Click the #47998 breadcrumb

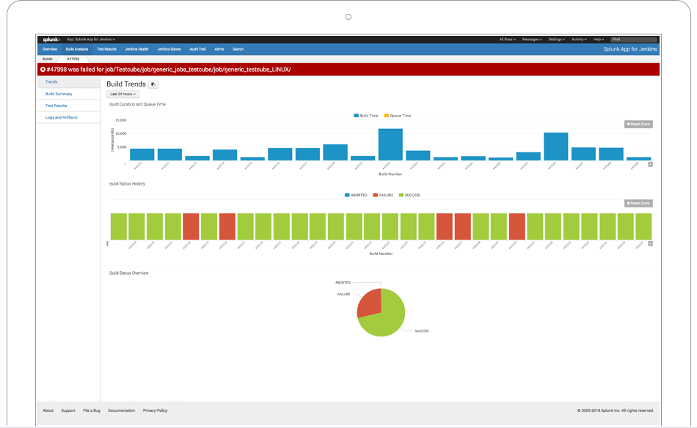(x=73, y=59)
